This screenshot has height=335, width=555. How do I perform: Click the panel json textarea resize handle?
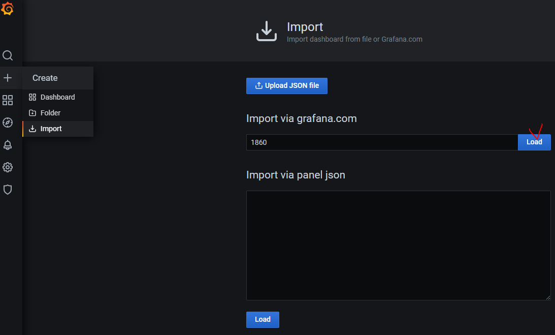548,298
